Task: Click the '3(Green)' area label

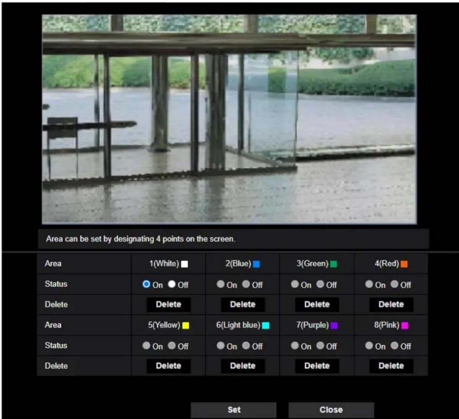Action: [x=312, y=264]
